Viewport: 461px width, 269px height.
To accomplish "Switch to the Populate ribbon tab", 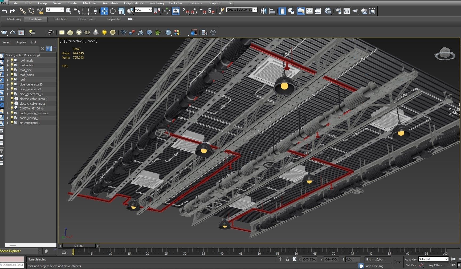I will click(x=113, y=19).
